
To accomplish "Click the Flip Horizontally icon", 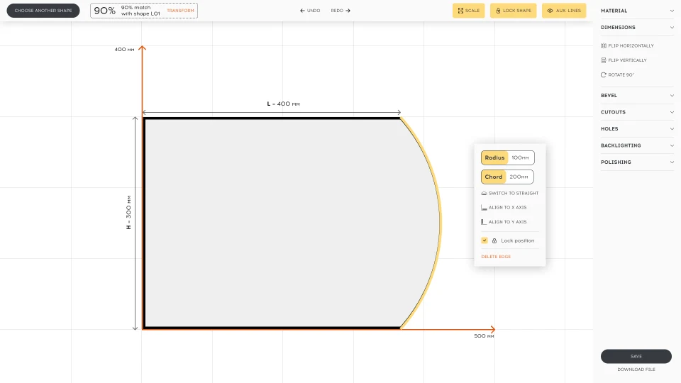I will [603, 45].
